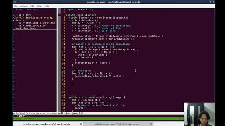Screen dimensions: 225x126
Task: Collapse the input/ folder in file tree
Action: tap(20, 20)
